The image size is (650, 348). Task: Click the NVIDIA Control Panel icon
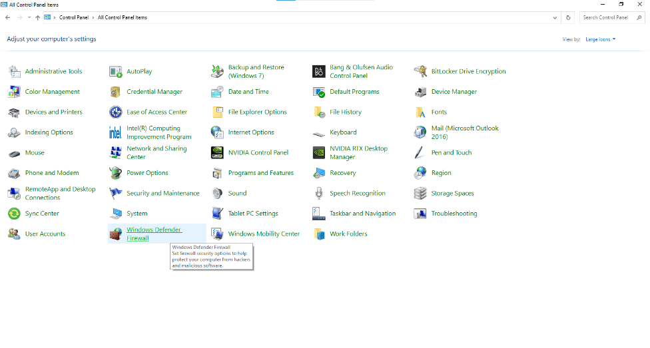click(217, 152)
